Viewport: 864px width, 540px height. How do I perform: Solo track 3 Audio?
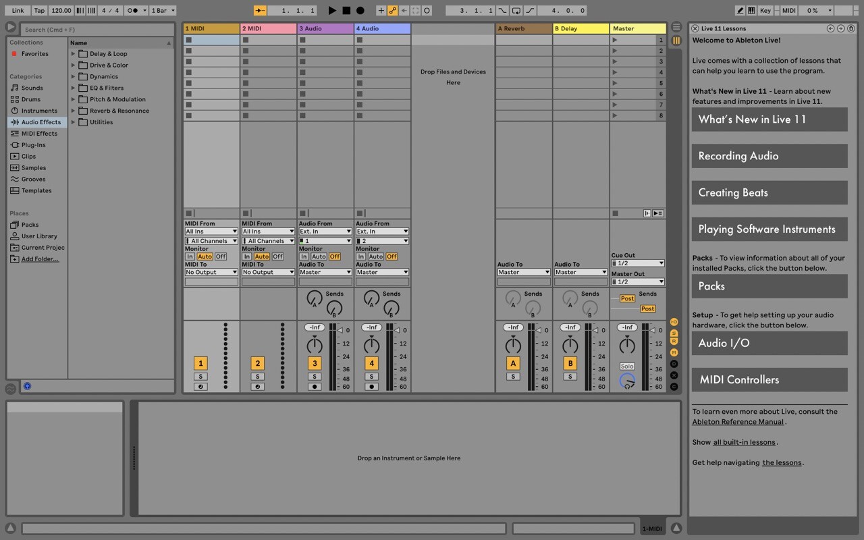(315, 377)
